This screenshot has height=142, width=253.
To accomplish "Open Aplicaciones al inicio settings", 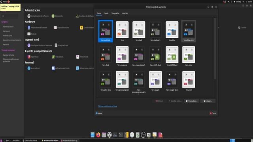I will [x=60, y=68].
